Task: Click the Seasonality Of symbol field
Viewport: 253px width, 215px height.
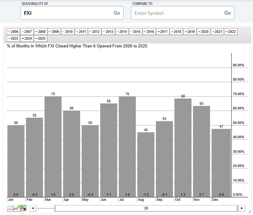Action: (66, 13)
